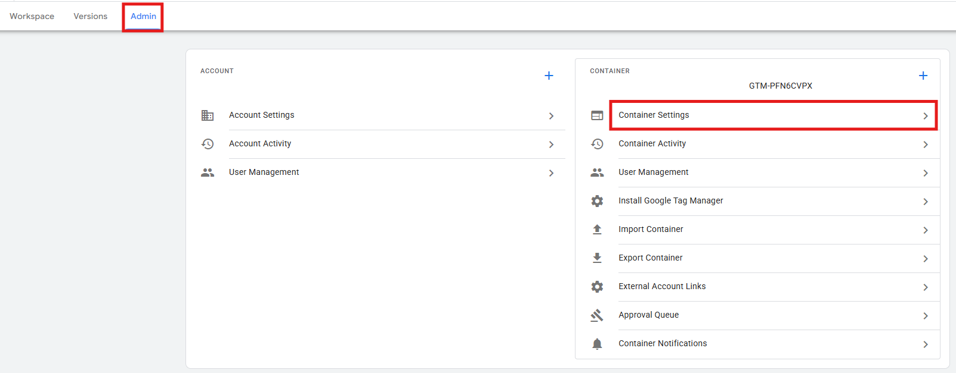Click the Container Activity history icon
The height and width of the screenshot is (373, 956).
(597, 144)
